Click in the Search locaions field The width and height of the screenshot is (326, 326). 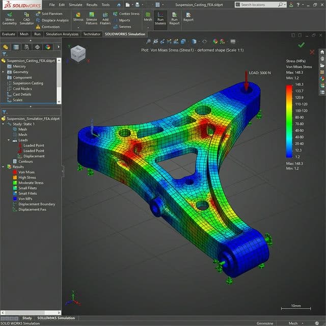click(259, 5)
